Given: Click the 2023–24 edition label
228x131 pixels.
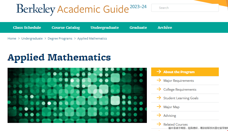Looking at the screenshot, I should (138, 7).
